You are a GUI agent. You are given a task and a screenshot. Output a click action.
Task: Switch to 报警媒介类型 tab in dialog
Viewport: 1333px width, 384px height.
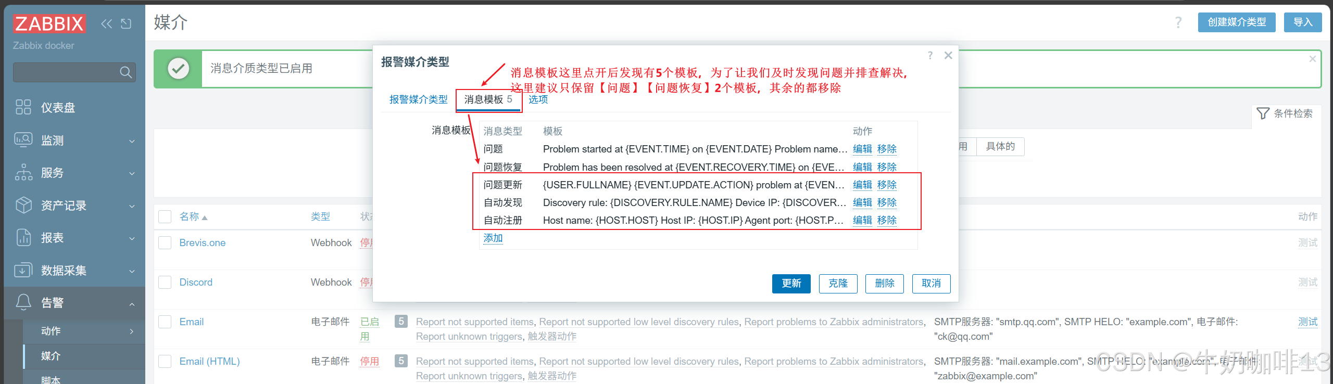click(x=418, y=99)
